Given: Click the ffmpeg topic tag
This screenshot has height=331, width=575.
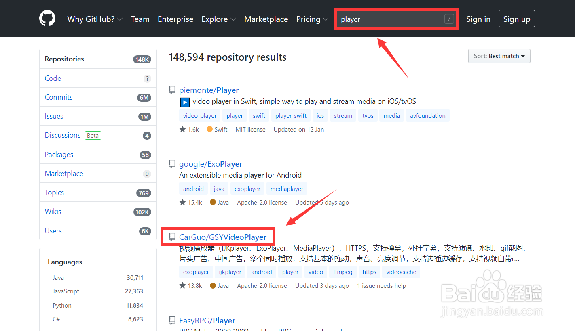Looking at the screenshot, I should [x=343, y=272].
